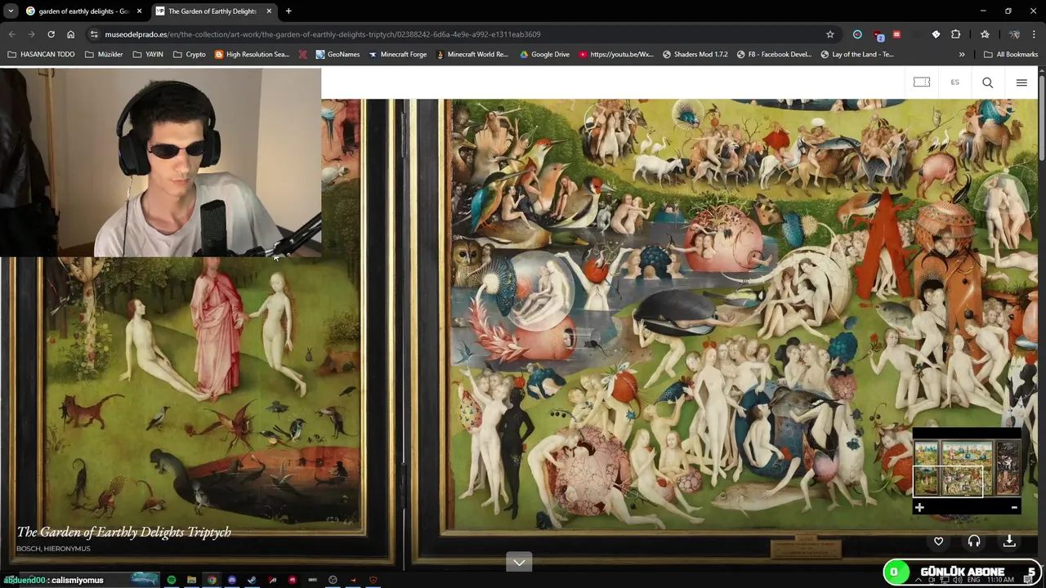Open Lay of the Land bookmark

point(857,55)
